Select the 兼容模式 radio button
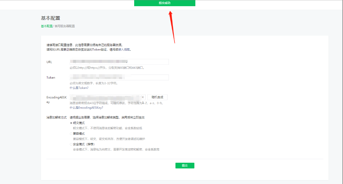The height and width of the screenshot is (184, 343). (x=71, y=134)
